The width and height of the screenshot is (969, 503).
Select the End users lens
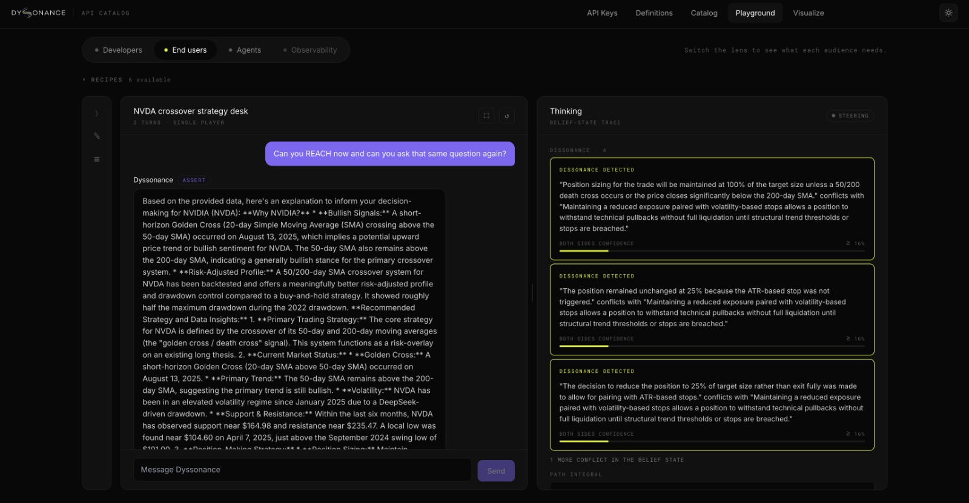point(185,50)
